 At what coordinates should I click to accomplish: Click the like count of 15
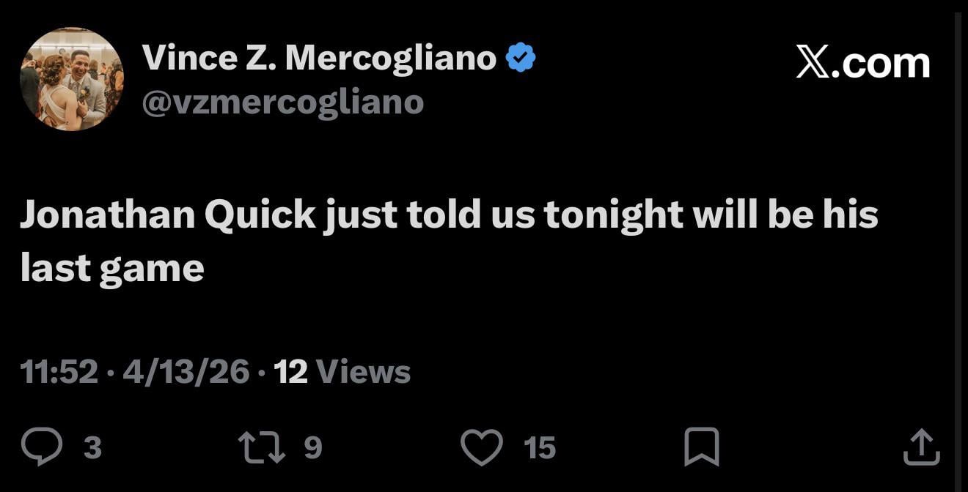[x=540, y=447]
